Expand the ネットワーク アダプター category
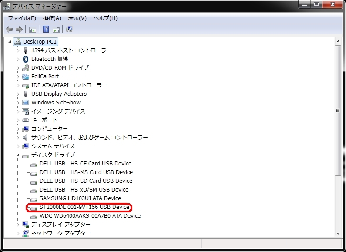Screen dimensions: 346x252 coord(18,233)
